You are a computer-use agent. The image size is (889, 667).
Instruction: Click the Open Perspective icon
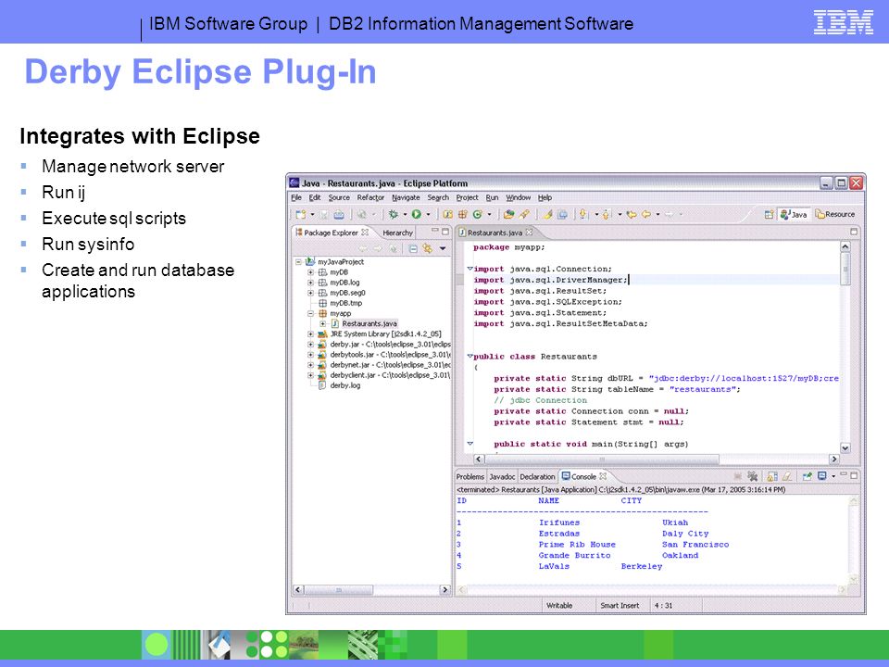(769, 214)
